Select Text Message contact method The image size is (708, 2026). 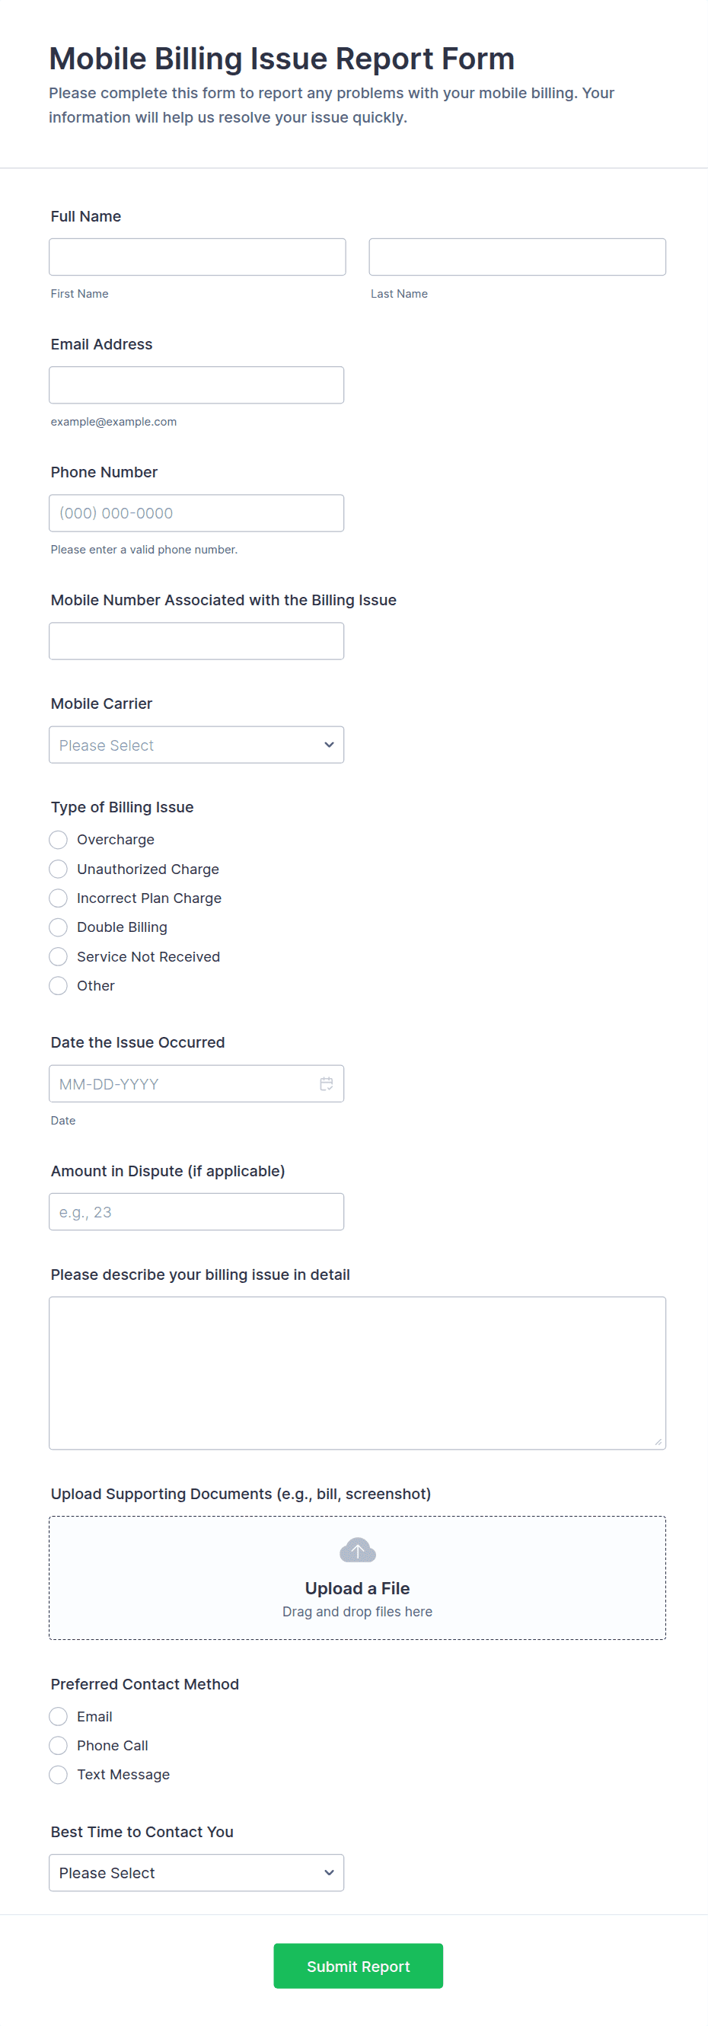point(58,1774)
